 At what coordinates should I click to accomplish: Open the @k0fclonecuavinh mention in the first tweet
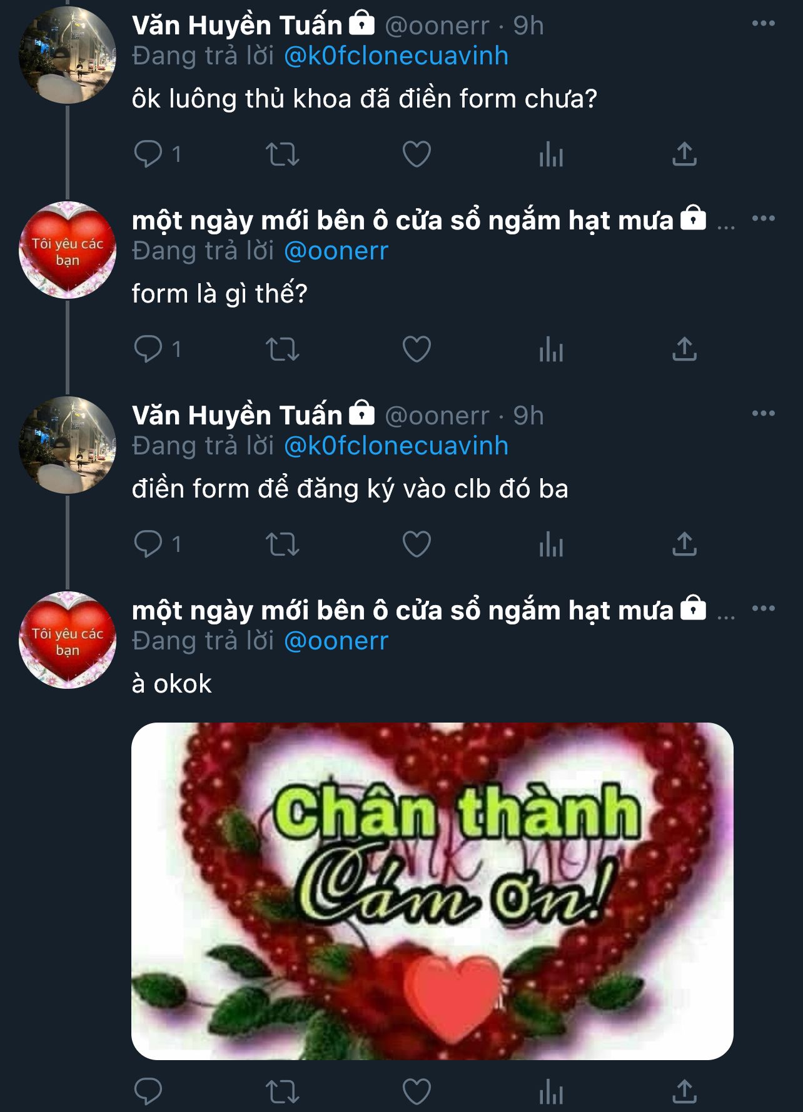[x=396, y=56]
